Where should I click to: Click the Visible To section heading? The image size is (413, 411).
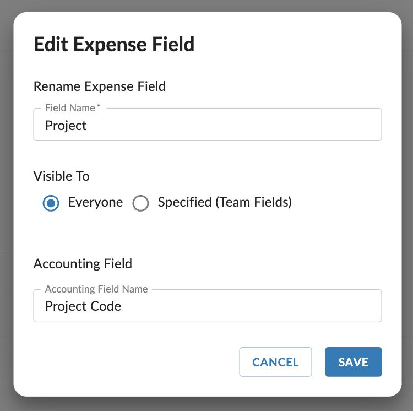coord(61,176)
